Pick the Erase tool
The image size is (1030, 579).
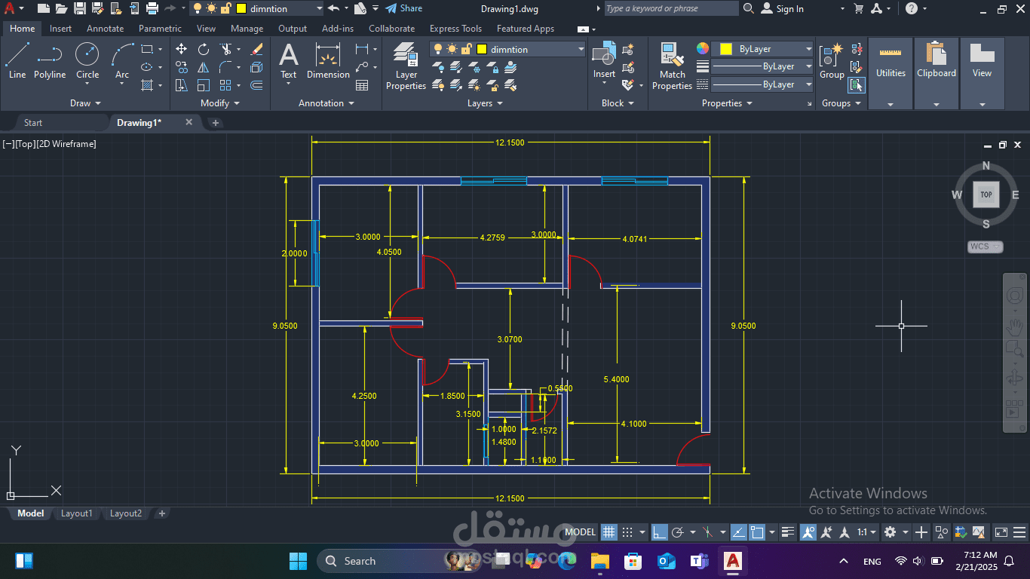[256, 49]
